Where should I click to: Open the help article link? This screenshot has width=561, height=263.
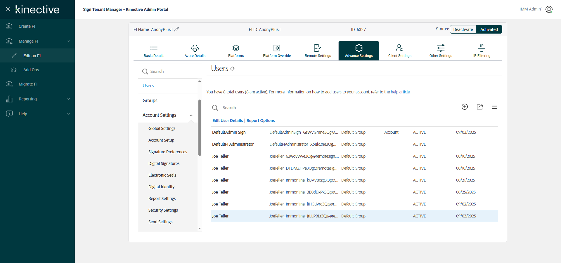(x=400, y=92)
